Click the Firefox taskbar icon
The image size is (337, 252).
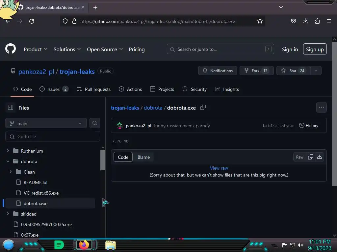(84, 244)
